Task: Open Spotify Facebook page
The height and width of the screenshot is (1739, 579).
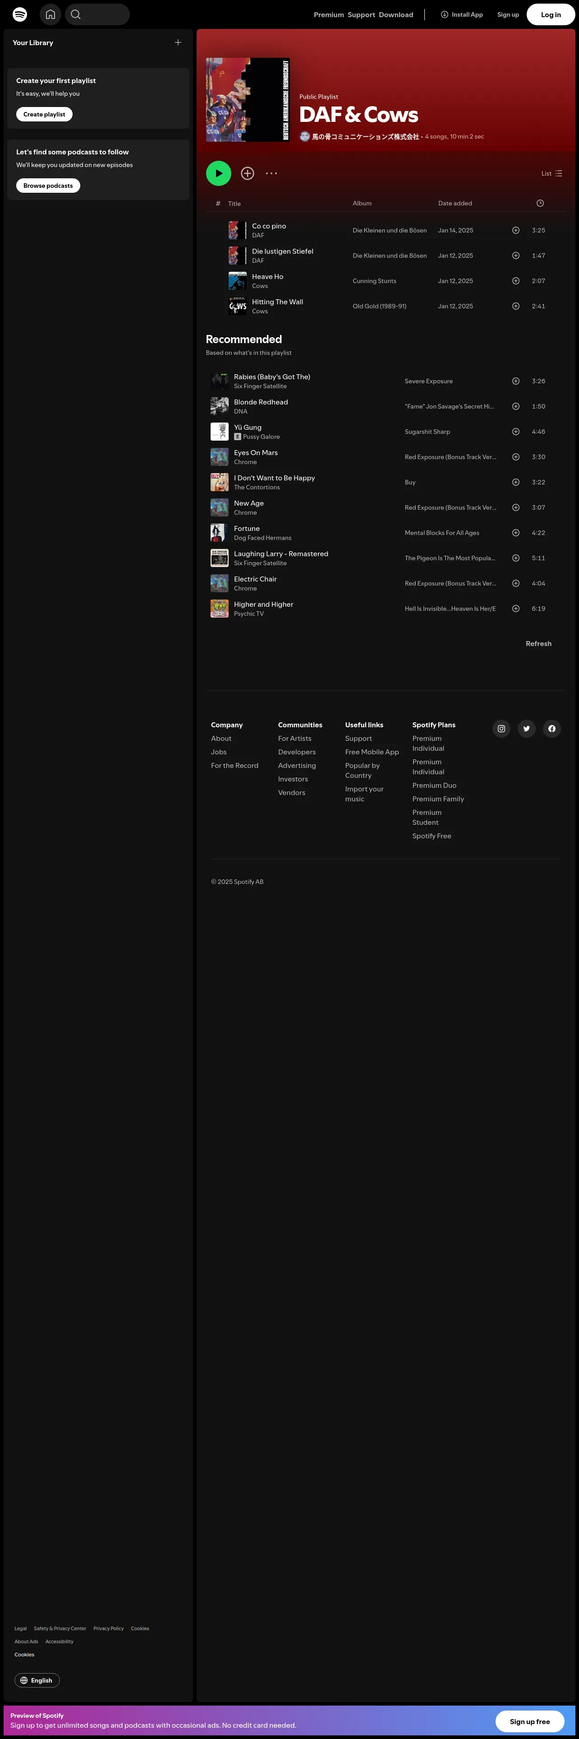Action: point(552,728)
